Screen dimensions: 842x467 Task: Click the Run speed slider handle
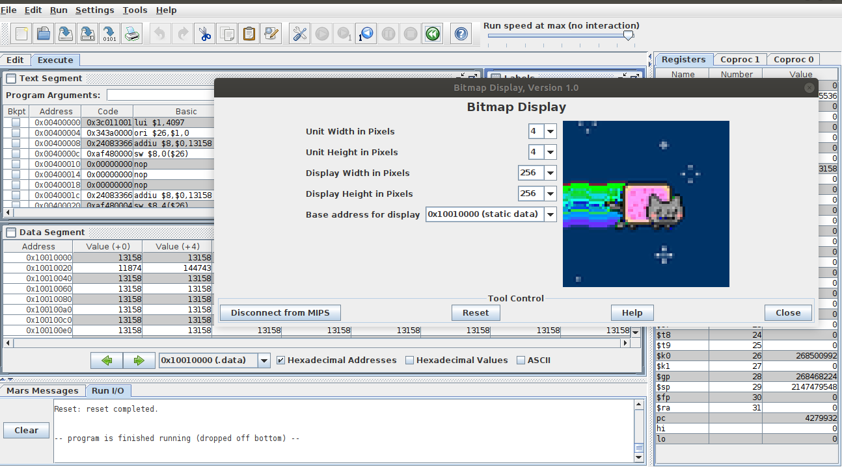[x=629, y=36]
